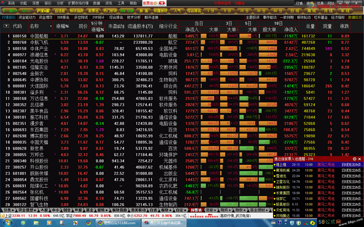Switch to the 数据纵览 tab
This screenshot has width=364, height=227.
pyautogui.click(x=355, y=17)
